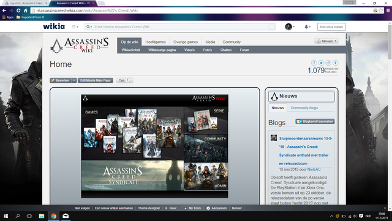Share page on Facebook icon
Viewport: 392px width, 221px height.
point(314,63)
